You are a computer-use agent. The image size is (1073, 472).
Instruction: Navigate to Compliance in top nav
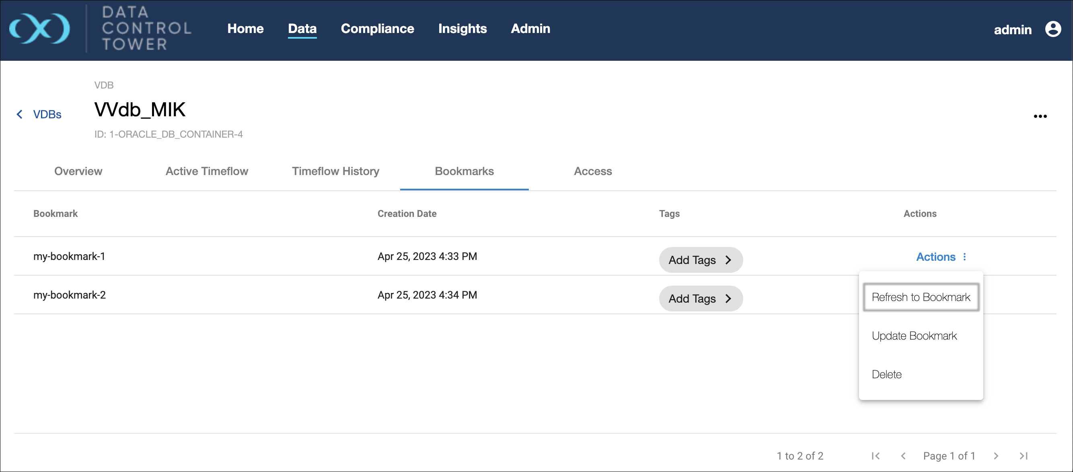377,28
